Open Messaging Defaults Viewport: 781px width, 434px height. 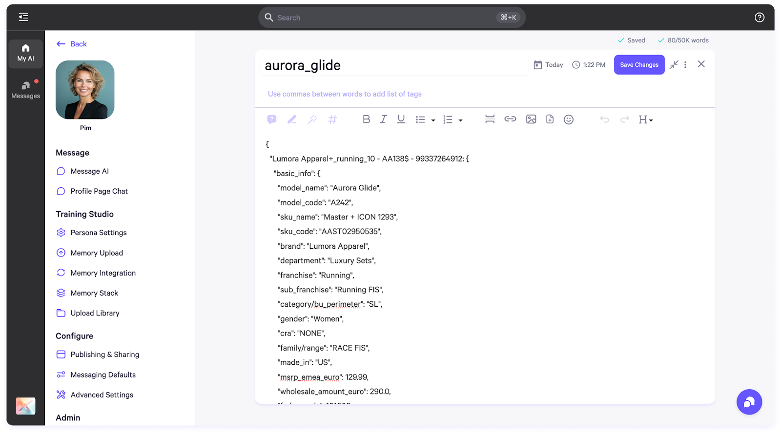click(96, 375)
